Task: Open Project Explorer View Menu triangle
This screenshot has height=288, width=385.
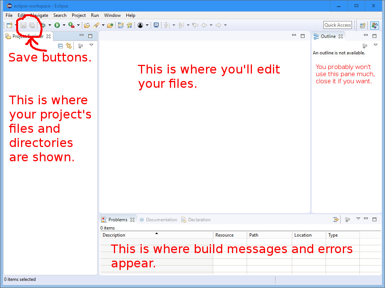Action: click(91, 45)
